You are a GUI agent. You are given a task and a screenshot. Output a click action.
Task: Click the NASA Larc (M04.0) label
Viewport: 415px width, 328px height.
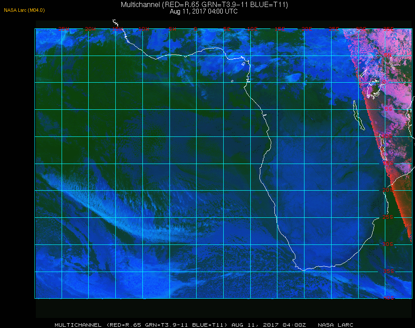[x=24, y=10]
